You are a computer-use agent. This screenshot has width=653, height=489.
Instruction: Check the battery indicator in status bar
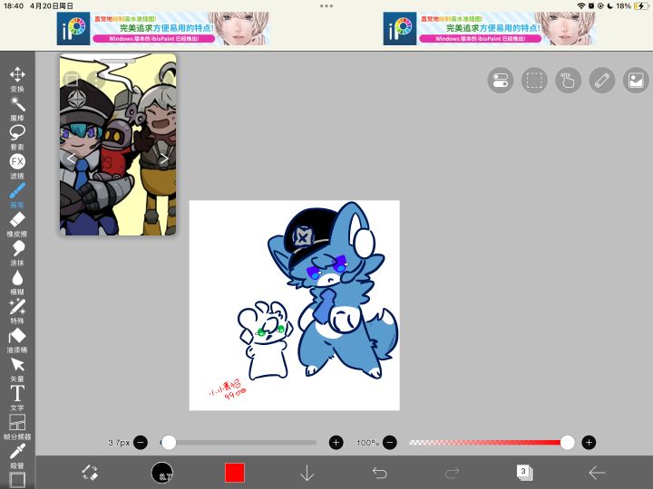click(x=641, y=5)
